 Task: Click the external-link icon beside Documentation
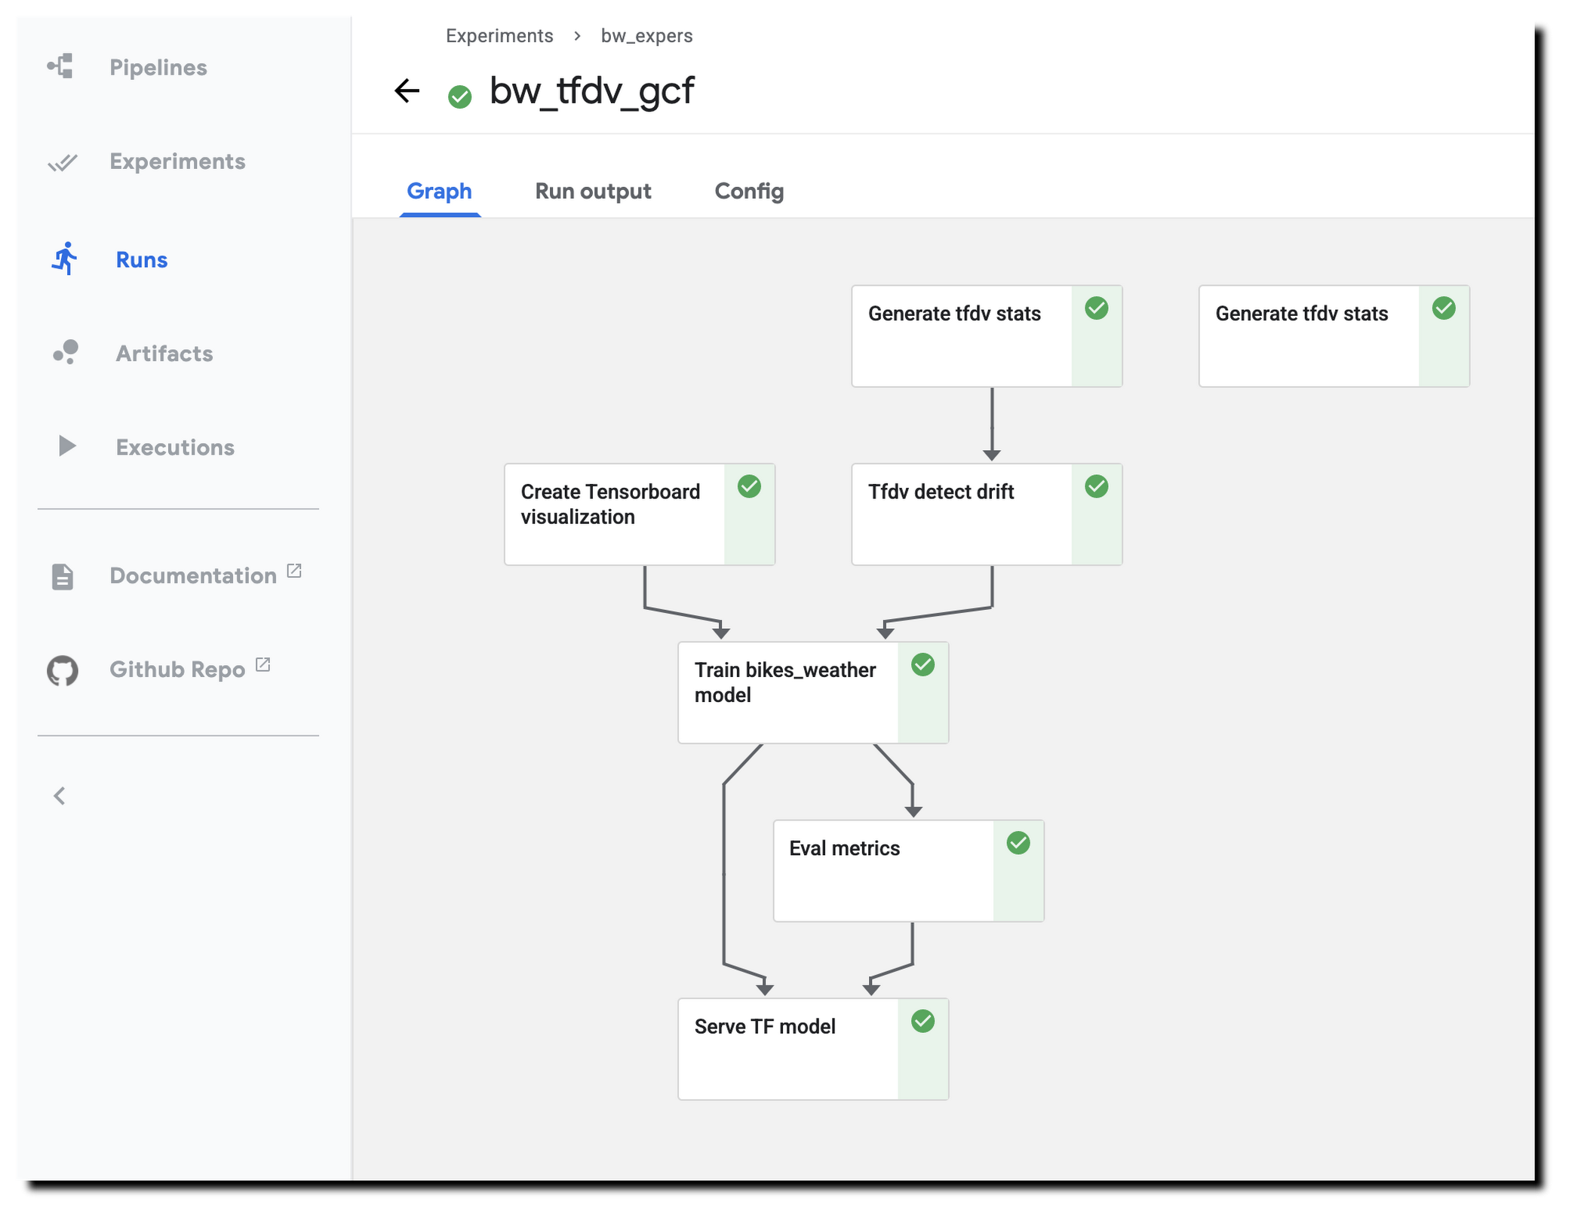(x=294, y=571)
